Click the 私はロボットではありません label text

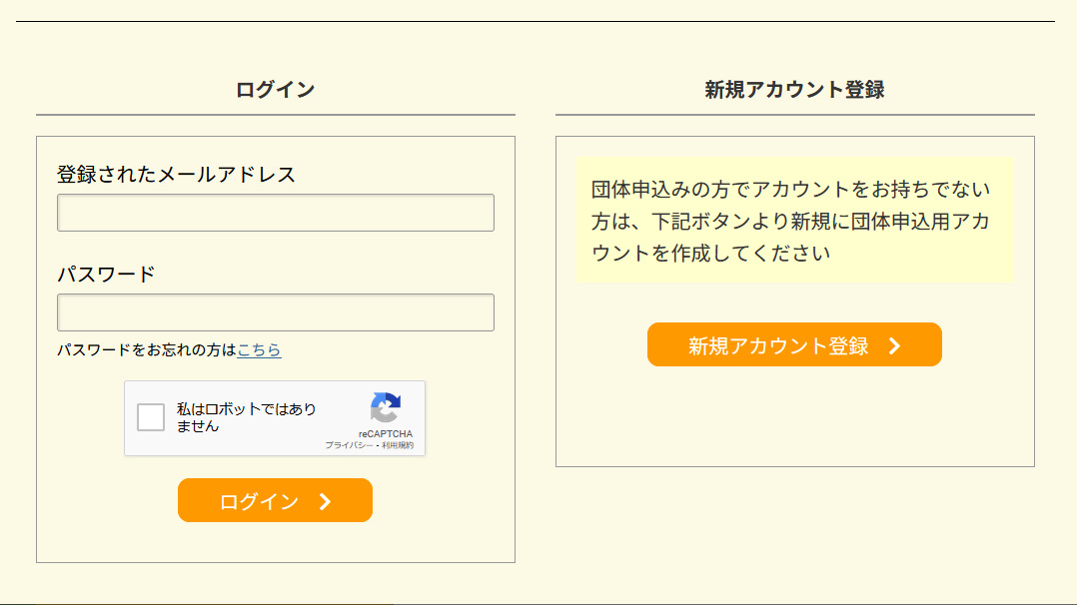(246, 417)
